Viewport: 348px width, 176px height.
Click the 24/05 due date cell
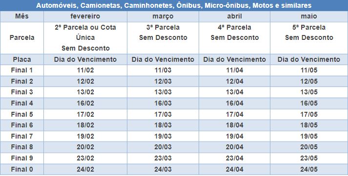pos(309,169)
